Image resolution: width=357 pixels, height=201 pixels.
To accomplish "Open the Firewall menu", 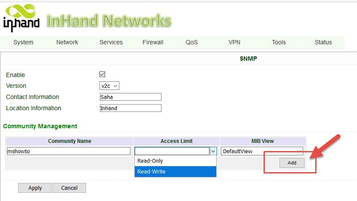I will click(x=153, y=42).
